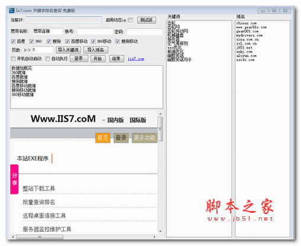
Task: Select sina.com.cn in domain list
Action: pyautogui.click(x=247, y=39)
